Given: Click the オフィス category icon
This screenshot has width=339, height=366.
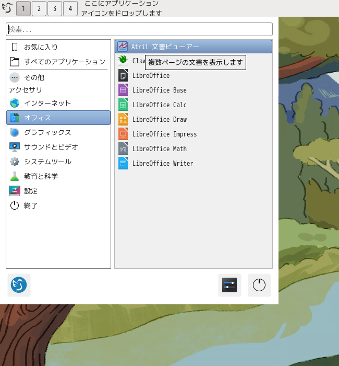Looking at the screenshot, I should [x=15, y=118].
